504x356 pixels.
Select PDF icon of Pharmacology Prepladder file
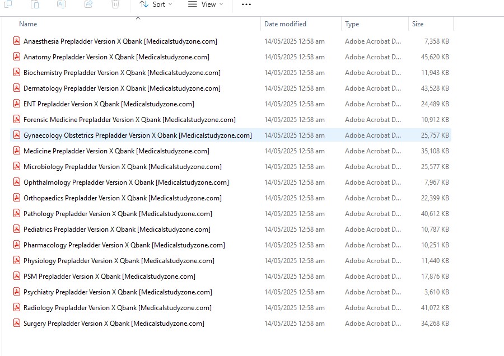[17, 245]
